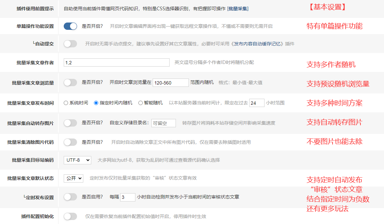Turn on the scheduled publish 是否启用 switch

70,196
